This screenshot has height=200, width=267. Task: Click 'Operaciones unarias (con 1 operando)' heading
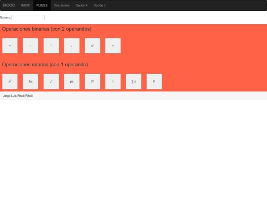coord(45,65)
